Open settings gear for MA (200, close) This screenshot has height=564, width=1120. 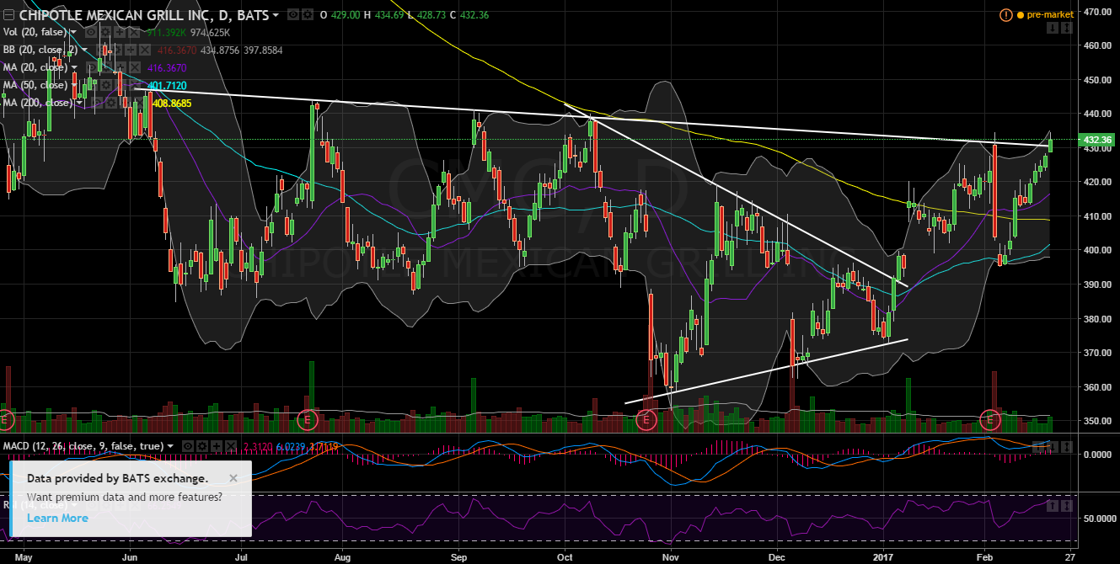pos(110,103)
